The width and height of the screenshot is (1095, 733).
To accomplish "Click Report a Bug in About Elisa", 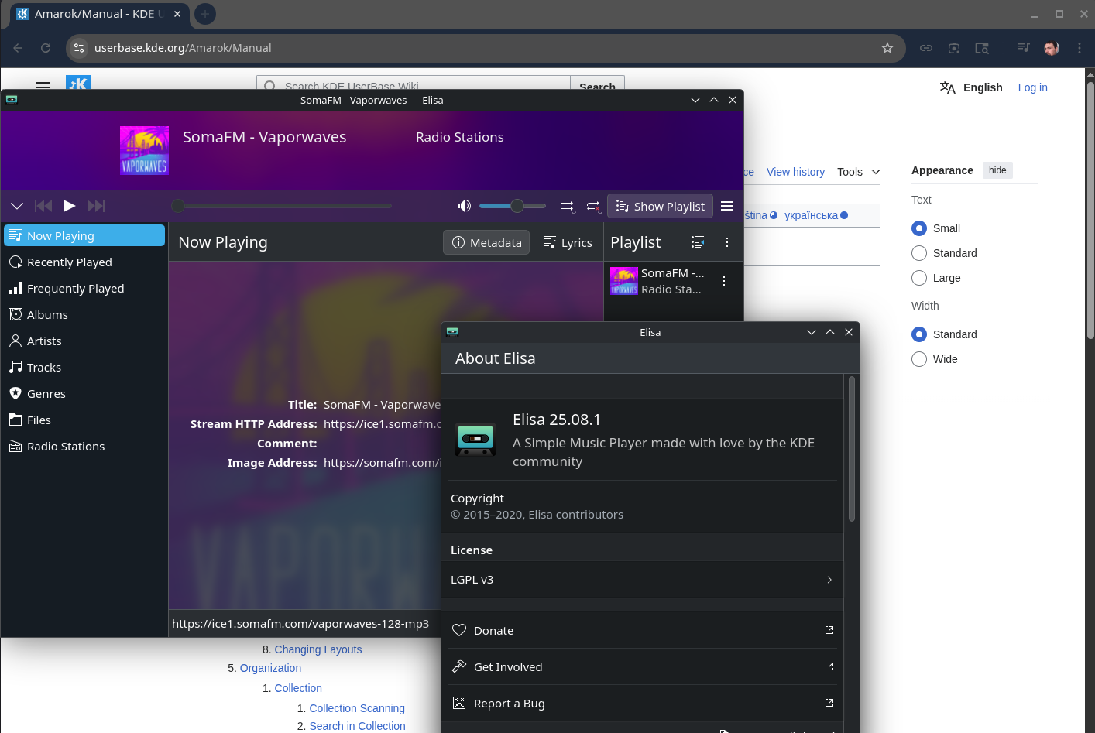I will pos(642,703).
